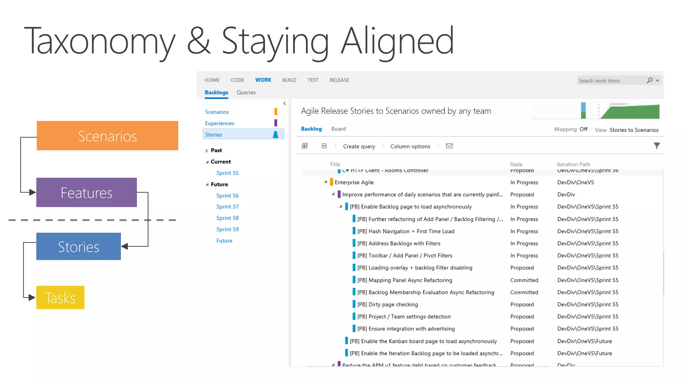Select the Backlog view tab
This screenshot has height=384, width=684.
pyautogui.click(x=311, y=129)
